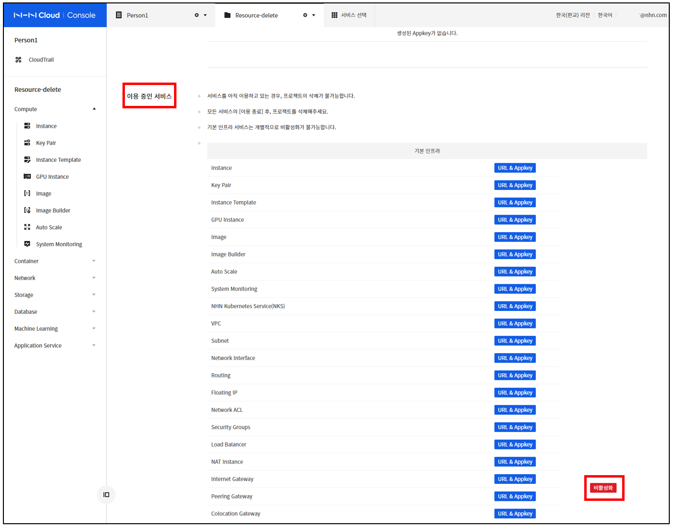Click the Auto Scale sidebar icon
This screenshot has height=531, width=679.
point(27,227)
